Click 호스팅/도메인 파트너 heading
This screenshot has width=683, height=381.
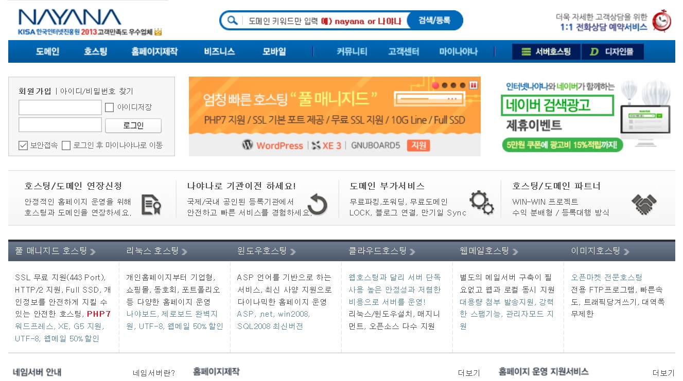coord(556,186)
